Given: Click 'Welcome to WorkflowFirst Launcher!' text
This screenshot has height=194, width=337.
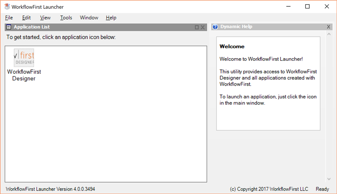Looking at the screenshot, I should 261,59.
